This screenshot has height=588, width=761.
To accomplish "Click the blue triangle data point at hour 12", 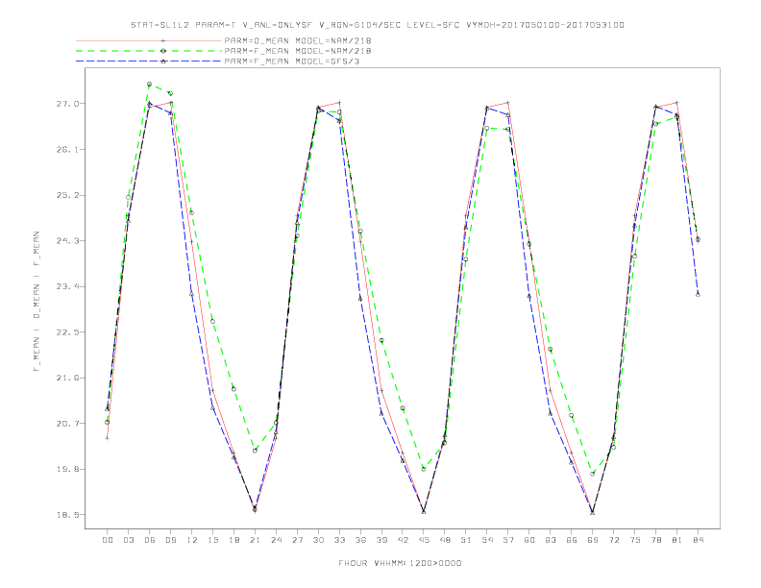I will (x=192, y=293).
